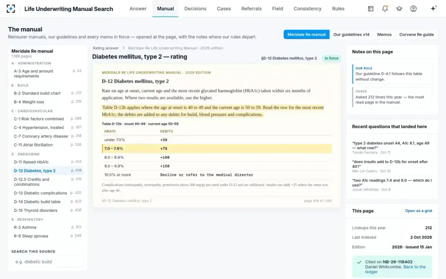Select the 8.0 – 8.9% row
Viewport: 446px width, 279px height.
(x=217, y=157)
